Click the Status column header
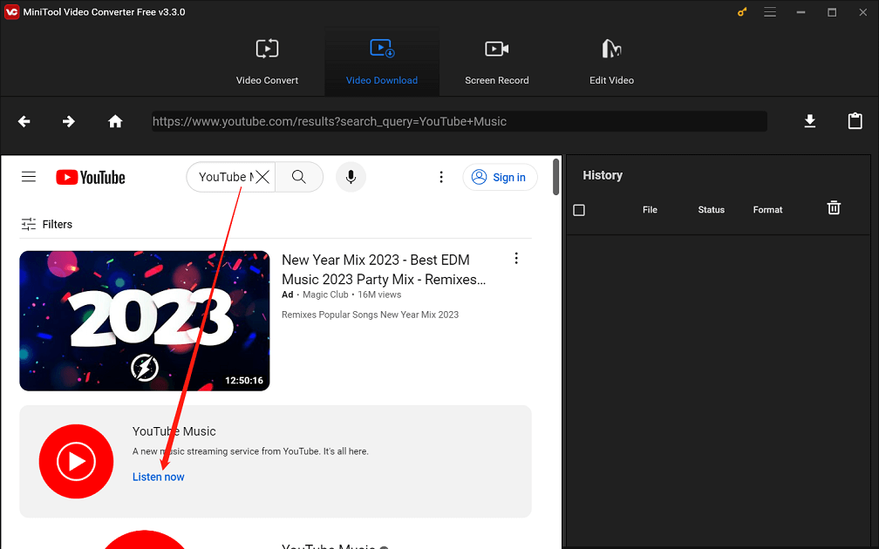879x549 pixels. (712, 209)
